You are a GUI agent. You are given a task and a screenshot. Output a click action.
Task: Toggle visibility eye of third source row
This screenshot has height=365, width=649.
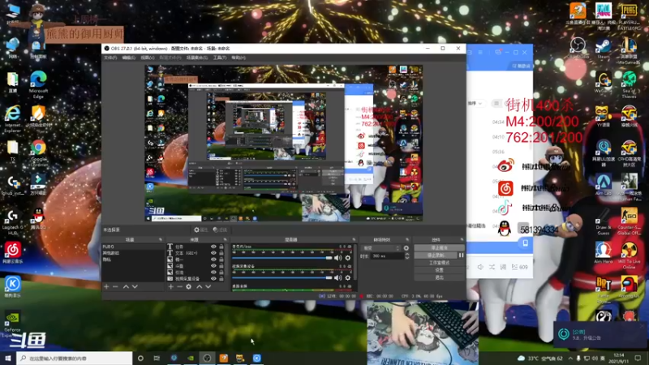pyautogui.click(x=213, y=260)
